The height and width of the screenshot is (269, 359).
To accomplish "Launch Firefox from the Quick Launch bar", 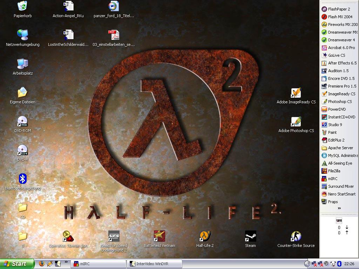I will tap(42, 263).
